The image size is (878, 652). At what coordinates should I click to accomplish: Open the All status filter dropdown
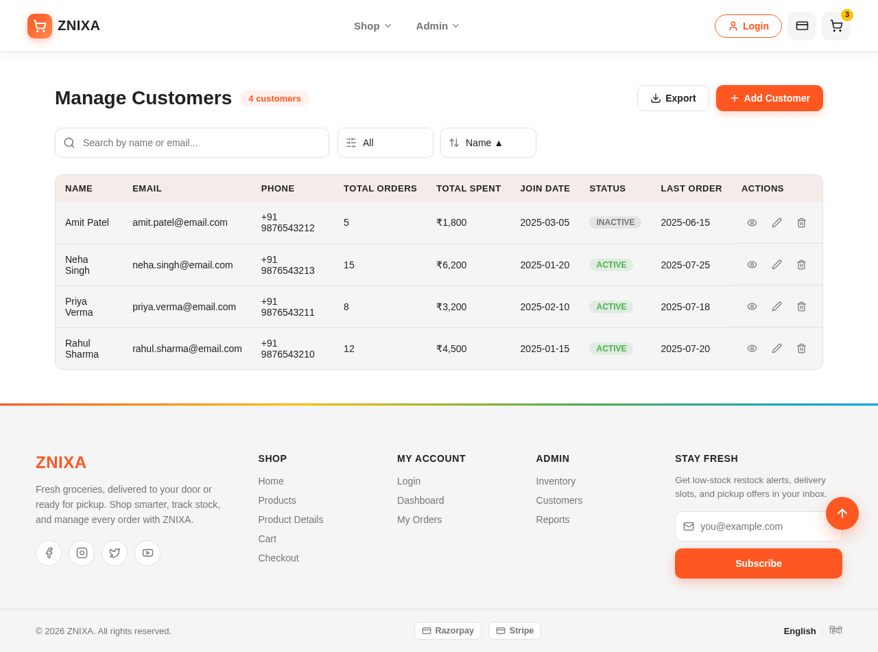[385, 143]
